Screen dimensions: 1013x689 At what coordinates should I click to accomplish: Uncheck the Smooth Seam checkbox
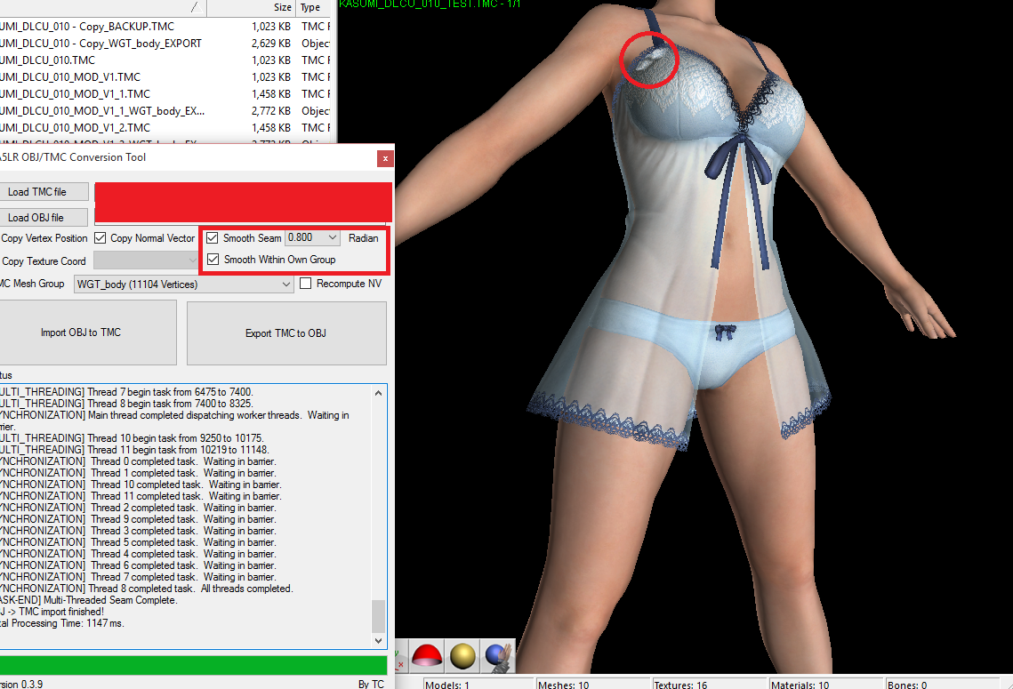click(x=213, y=238)
